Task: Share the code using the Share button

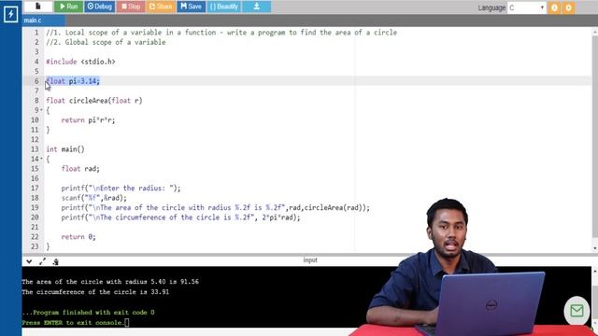Action: [161, 7]
